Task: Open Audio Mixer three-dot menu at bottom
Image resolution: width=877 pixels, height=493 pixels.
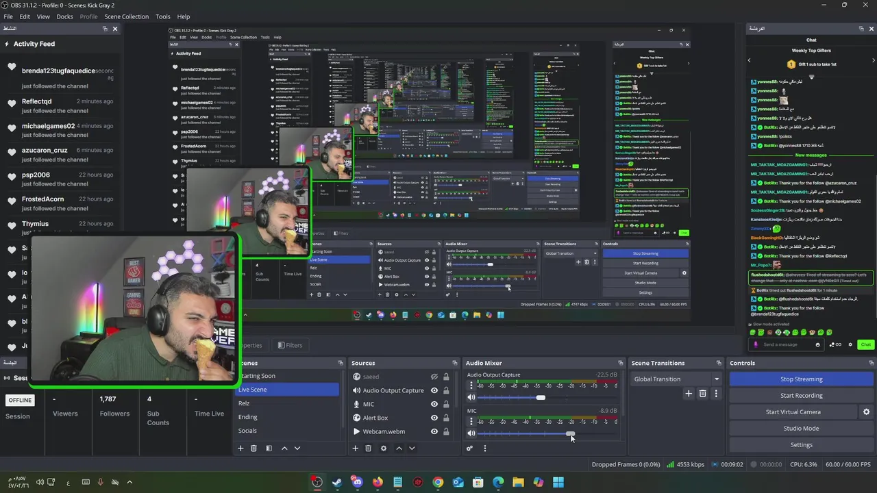Action: [x=484, y=448]
